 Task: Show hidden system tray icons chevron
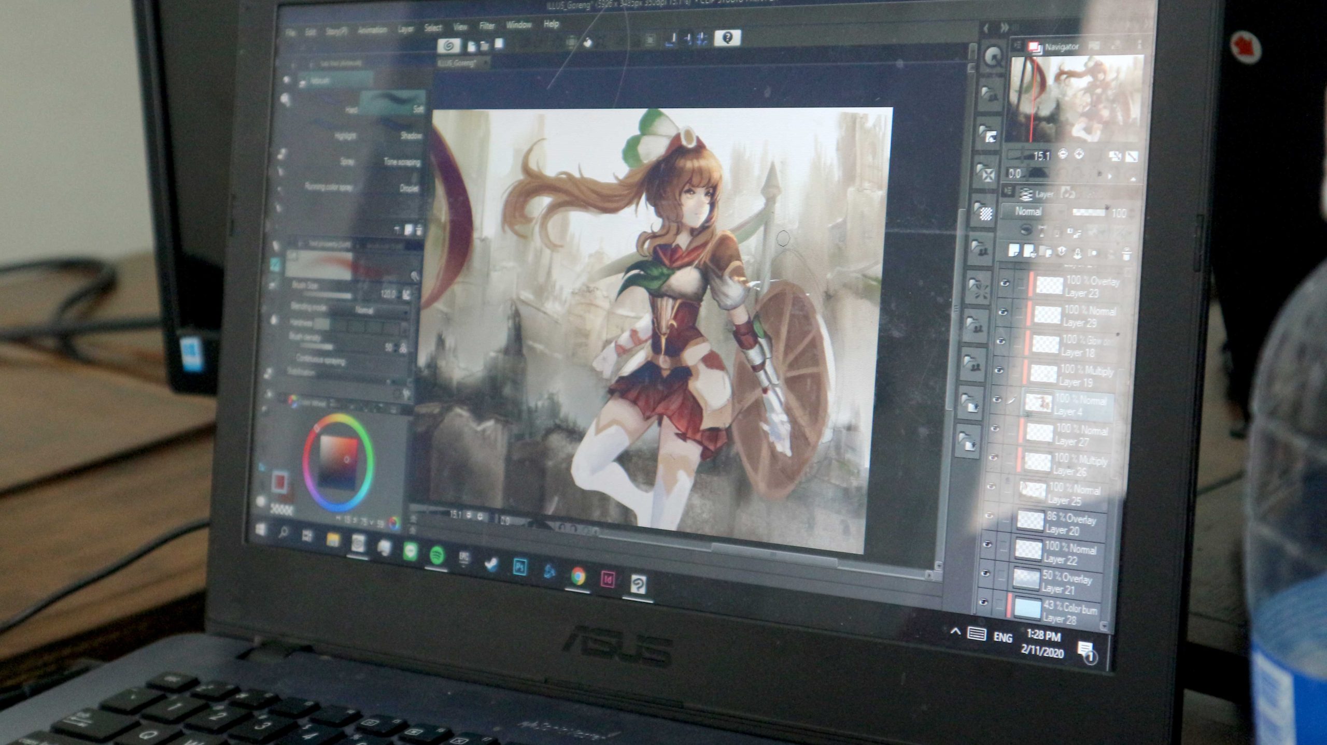coord(955,632)
